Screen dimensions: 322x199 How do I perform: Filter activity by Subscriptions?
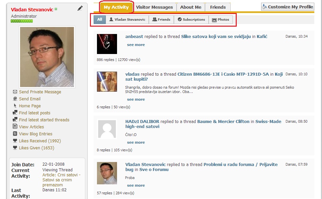click(x=191, y=20)
